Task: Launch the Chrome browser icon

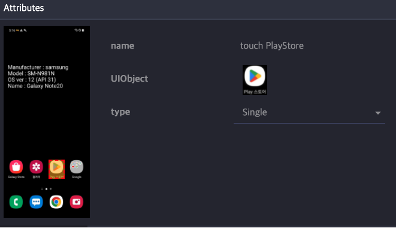Action: [56, 202]
